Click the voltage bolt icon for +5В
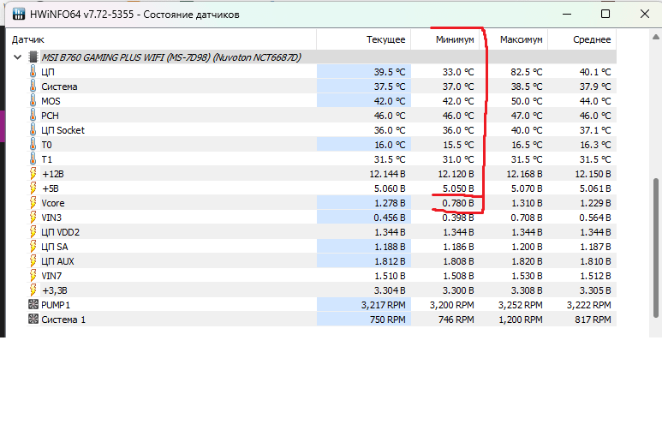 point(33,188)
